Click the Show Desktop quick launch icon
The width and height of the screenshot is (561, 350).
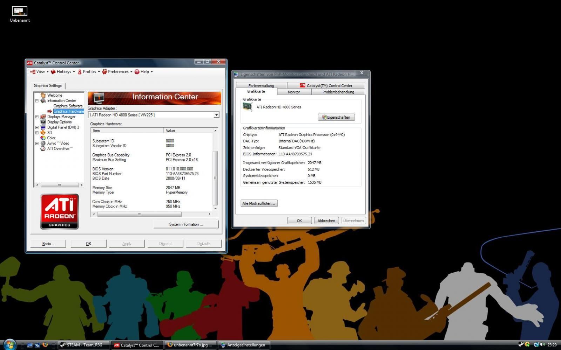point(29,345)
